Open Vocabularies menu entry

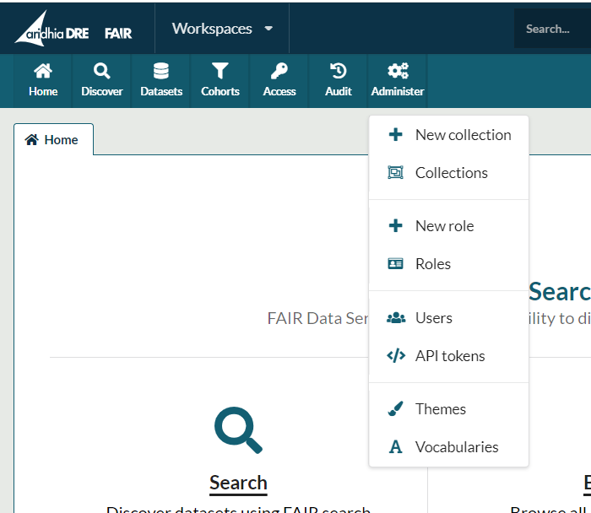click(456, 447)
